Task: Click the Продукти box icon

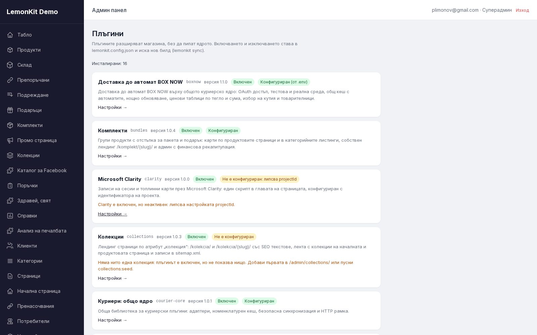Action: point(10,50)
